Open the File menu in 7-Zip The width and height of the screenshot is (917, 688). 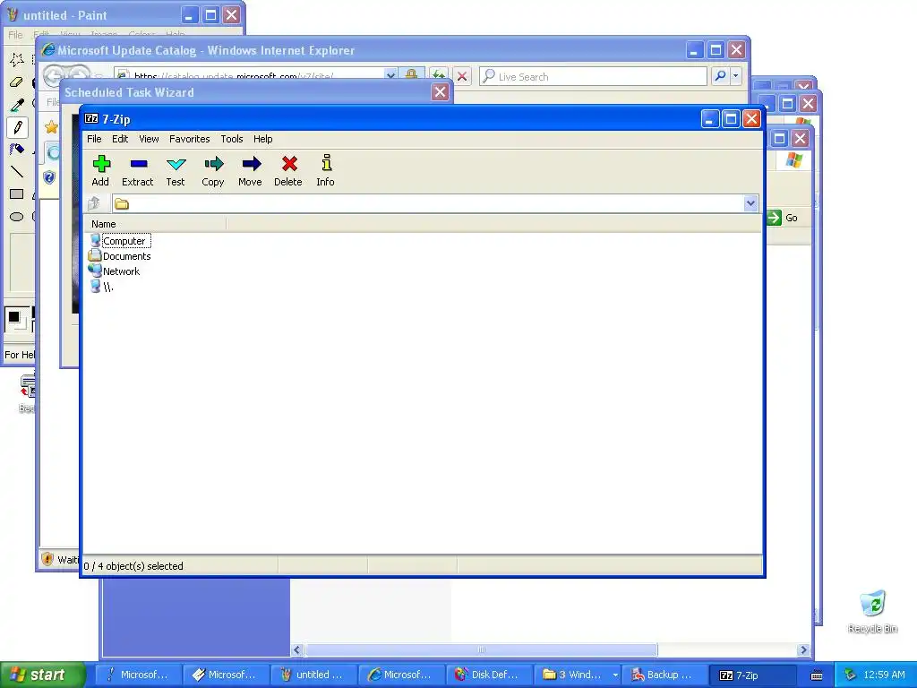click(94, 139)
